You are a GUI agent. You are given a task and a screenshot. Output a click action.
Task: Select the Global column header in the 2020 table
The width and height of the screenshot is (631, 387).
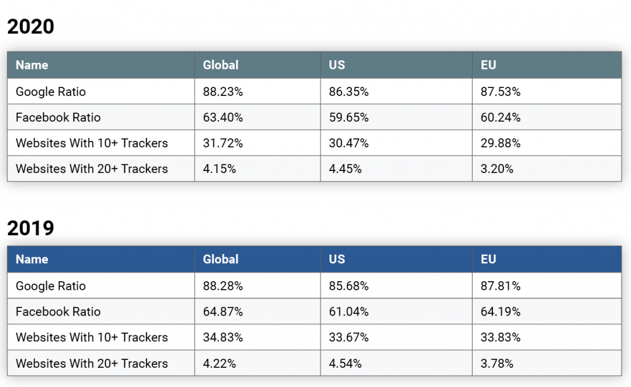221,65
